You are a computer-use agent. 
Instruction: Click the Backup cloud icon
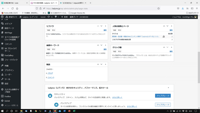[x=56, y=105]
